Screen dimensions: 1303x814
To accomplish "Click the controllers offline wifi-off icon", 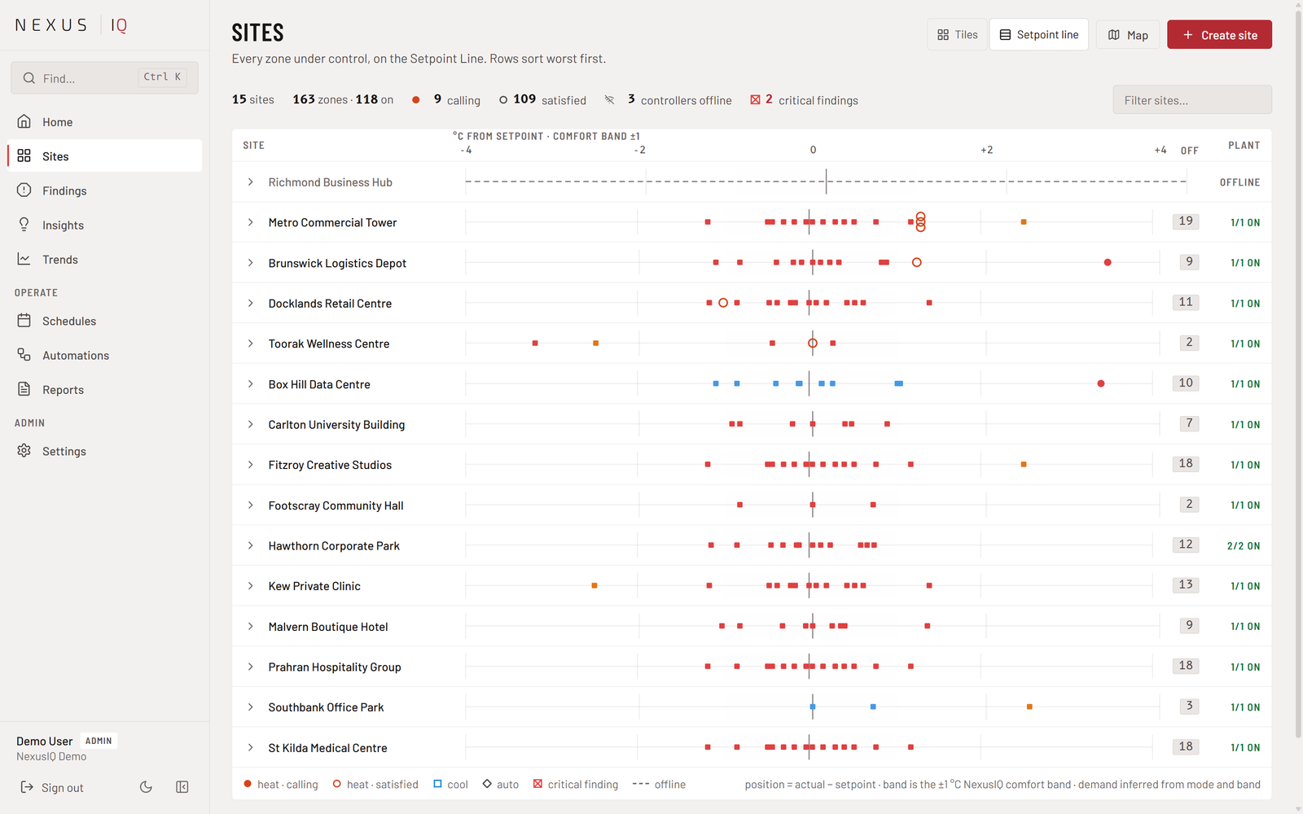I will point(609,100).
